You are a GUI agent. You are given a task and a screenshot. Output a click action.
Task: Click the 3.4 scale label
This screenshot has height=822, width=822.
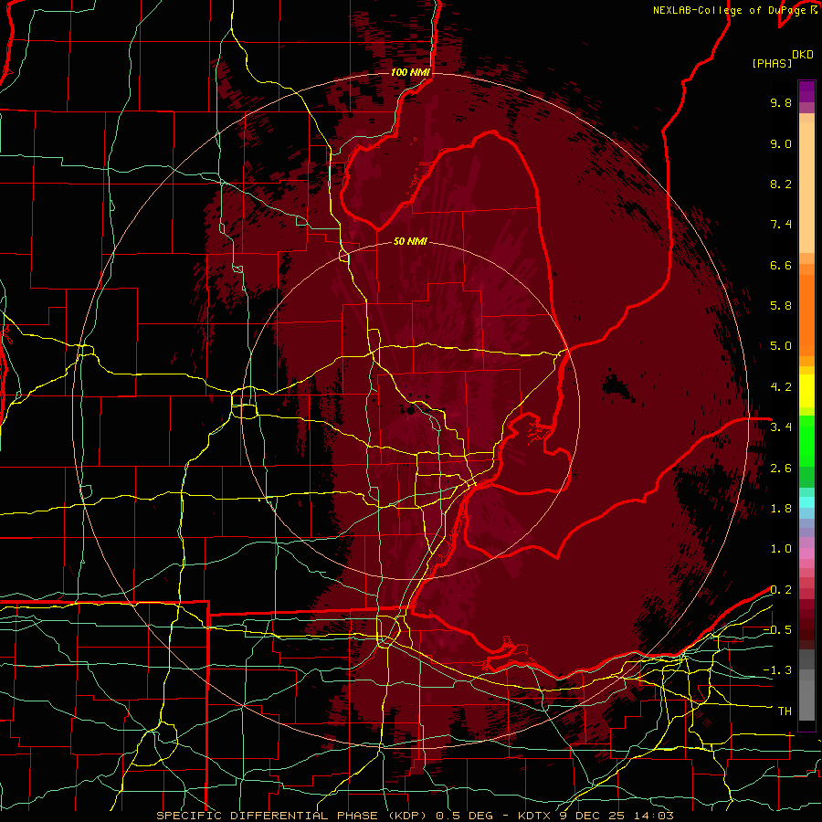click(x=781, y=427)
